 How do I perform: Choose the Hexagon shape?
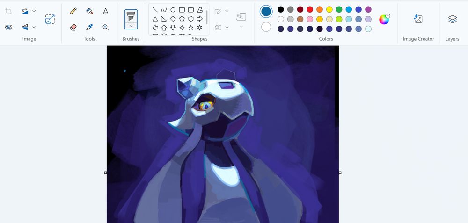(x=191, y=19)
